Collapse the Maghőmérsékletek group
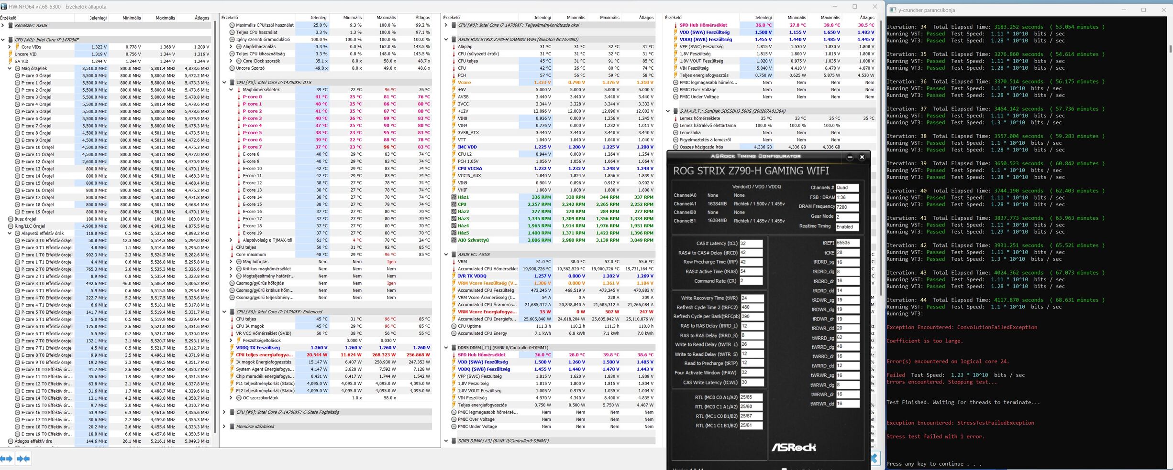Screen dimensions: 1173x470 [231, 90]
